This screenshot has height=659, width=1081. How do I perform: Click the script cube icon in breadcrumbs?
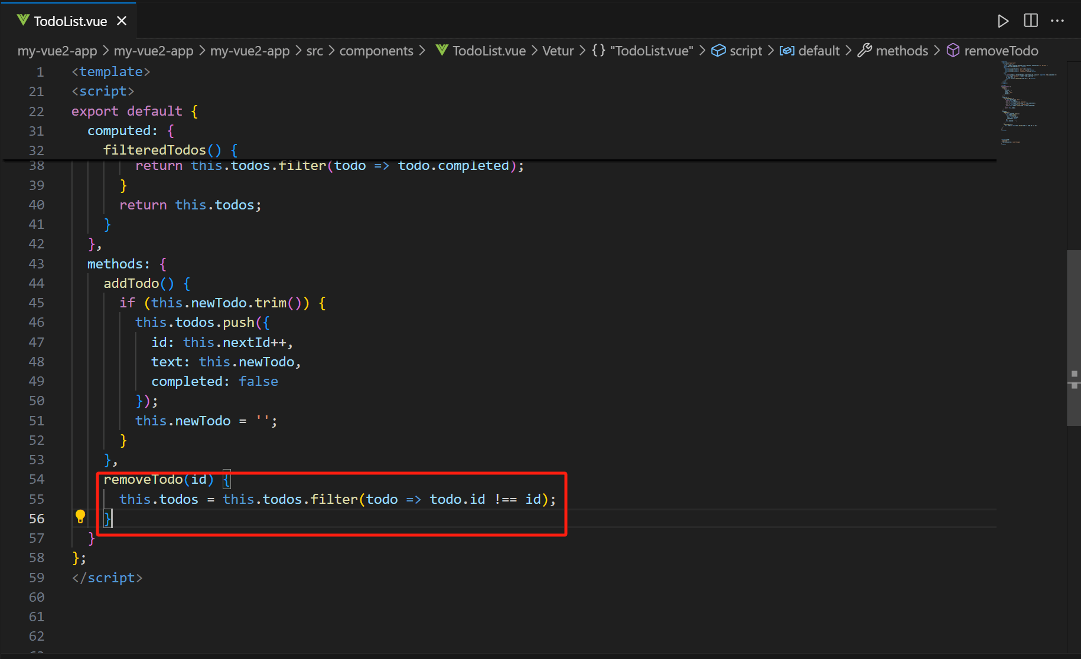tap(718, 51)
